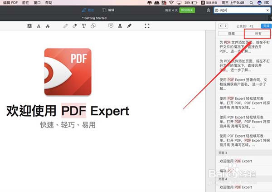Open the 窗口 menu
The width and height of the screenshot is (272, 192).
[x=37, y=3]
